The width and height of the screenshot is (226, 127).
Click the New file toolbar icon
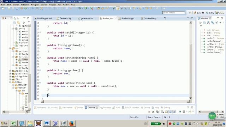(3, 8)
